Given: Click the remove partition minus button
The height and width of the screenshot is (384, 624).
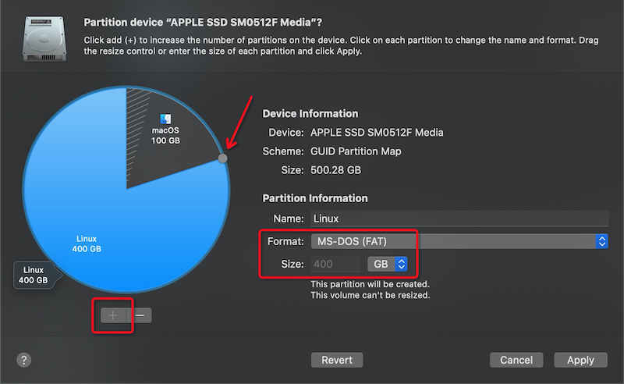Looking at the screenshot, I should (140, 315).
